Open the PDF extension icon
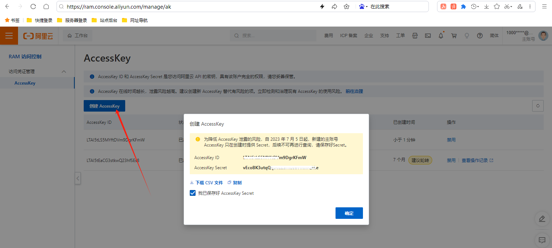This screenshot has width=552, height=248. pos(443,6)
